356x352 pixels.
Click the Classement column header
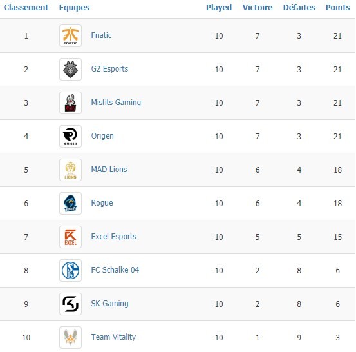click(x=26, y=8)
